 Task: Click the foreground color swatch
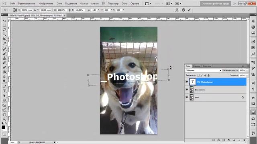coord(3,127)
